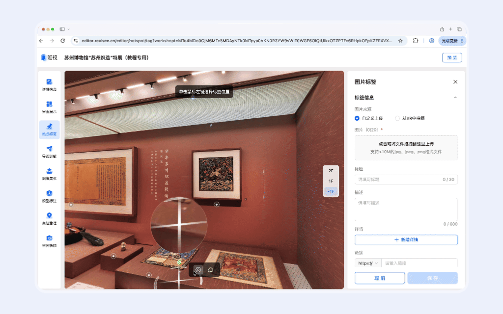The height and width of the screenshot is (314, 503).
Task: Click the 完成更新 browser update button
Action: (450, 41)
